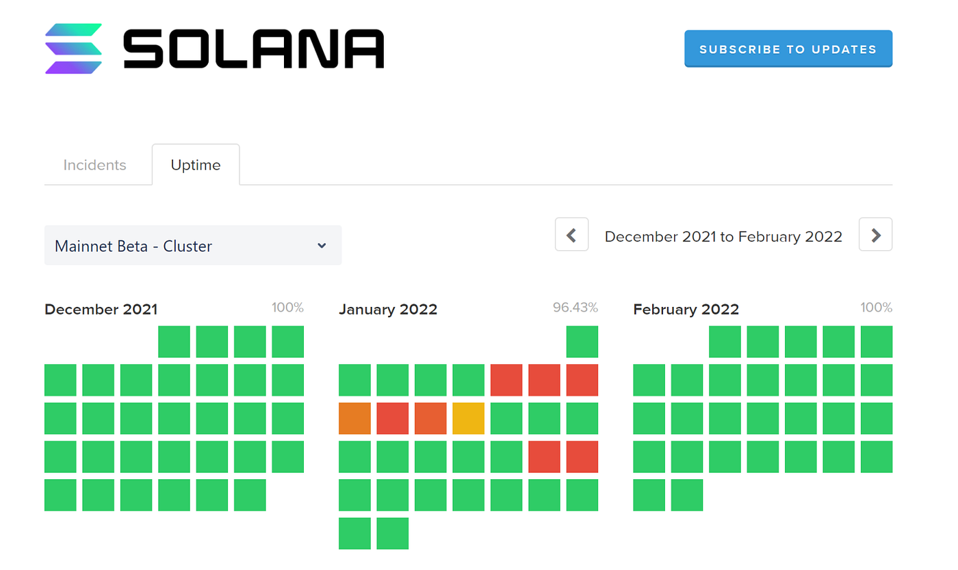Select the yellow partial-outage square in January
Screen dimensions: 958x570
468,418
